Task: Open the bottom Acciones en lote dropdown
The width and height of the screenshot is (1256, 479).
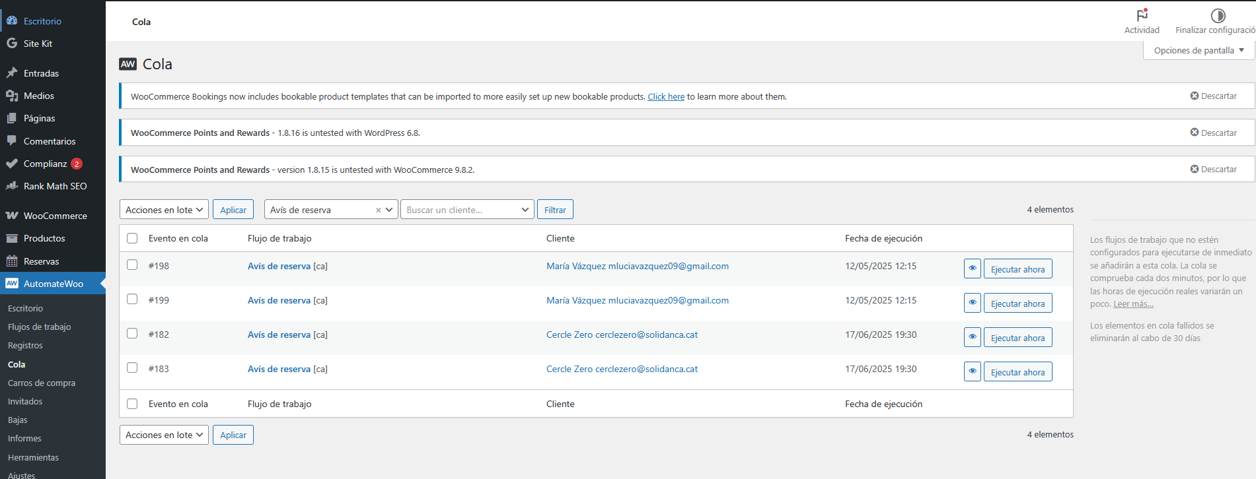Action: click(164, 435)
